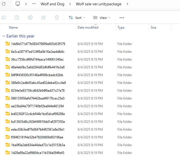Open the Wolf and Dog breadcrumb folder
This screenshot has height=157, width=180.
pos(52,4)
